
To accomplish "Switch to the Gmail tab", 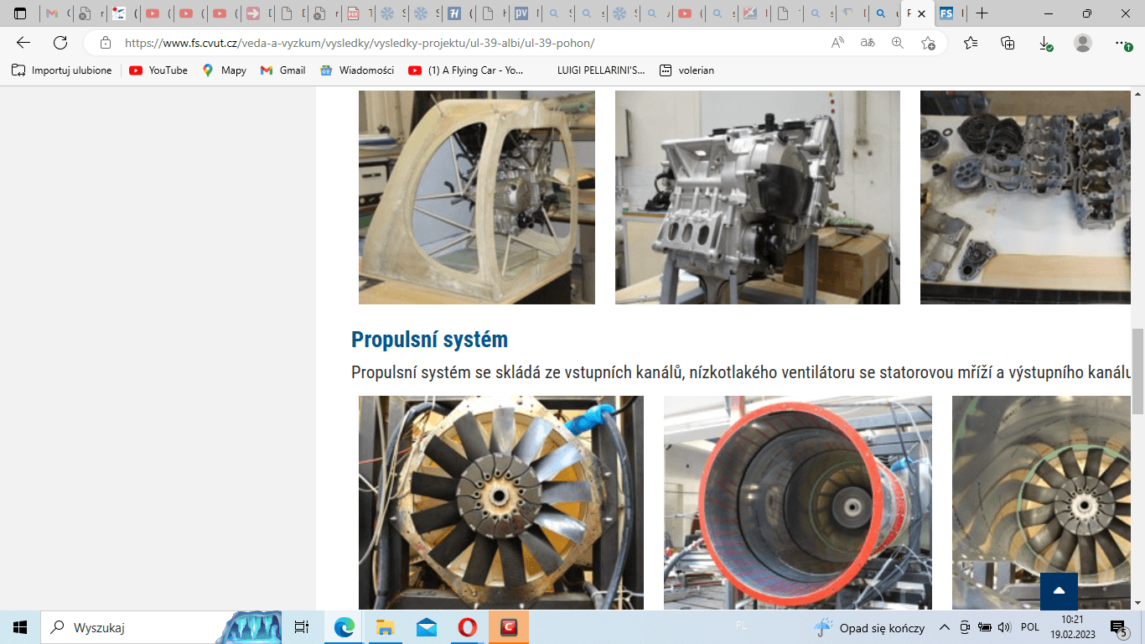I will click(55, 13).
